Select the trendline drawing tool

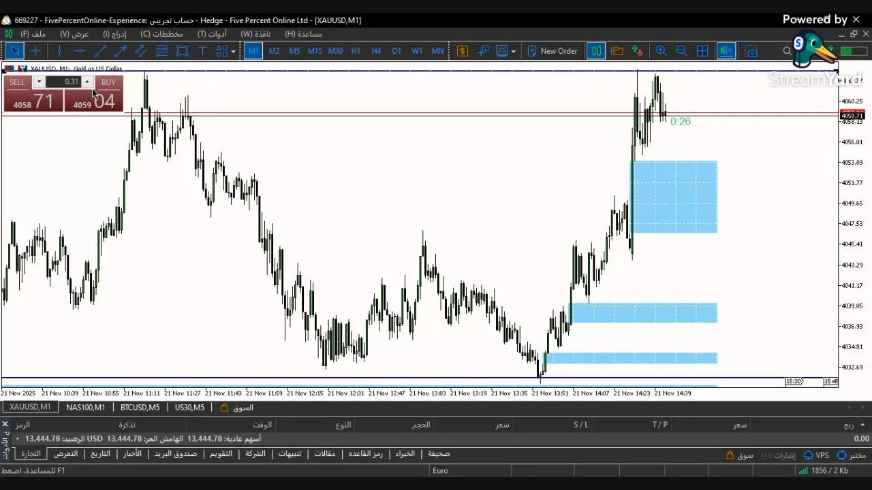100,51
